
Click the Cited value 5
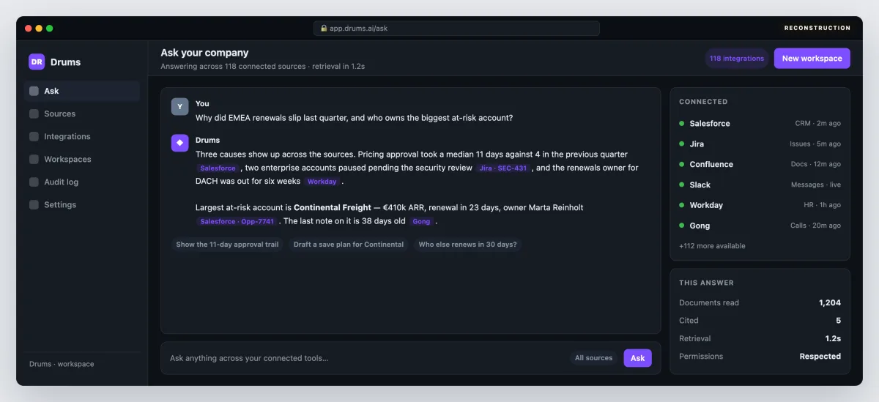(838, 321)
